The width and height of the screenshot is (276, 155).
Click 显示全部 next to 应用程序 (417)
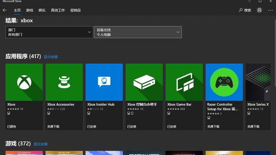tap(51, 57)
